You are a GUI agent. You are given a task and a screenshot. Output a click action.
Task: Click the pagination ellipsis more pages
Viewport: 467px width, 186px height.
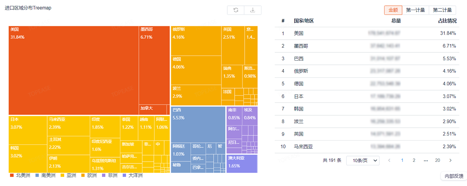click(x=426, y=160)
